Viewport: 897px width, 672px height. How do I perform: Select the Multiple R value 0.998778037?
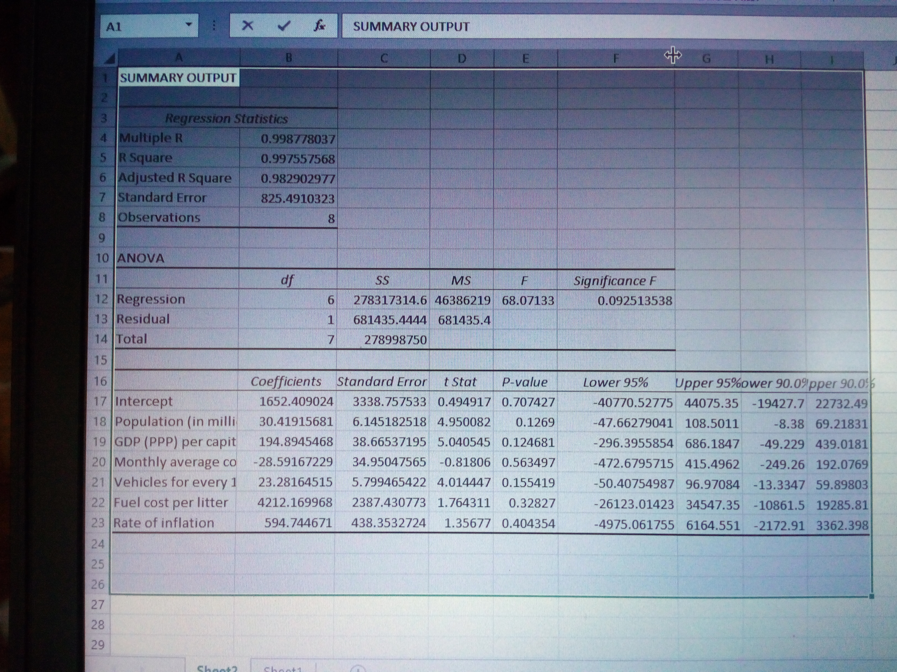[x=298, y=139]
